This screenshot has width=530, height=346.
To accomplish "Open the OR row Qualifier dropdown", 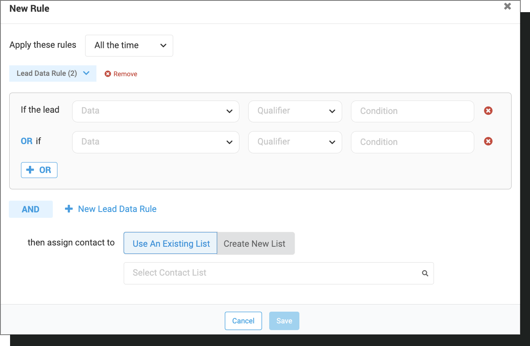I will click(x=295, y=142).
